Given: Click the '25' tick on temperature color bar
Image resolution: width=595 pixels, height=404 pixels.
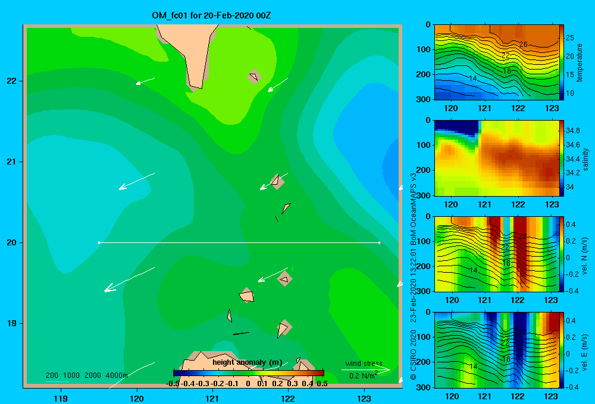Looking at the screenshot, I should tap(570, 37).
